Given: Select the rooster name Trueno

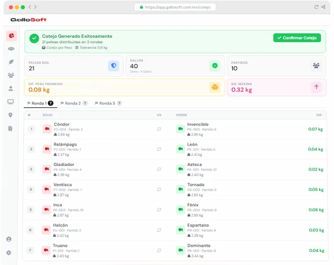Looking at the screenshot, I should [x=60, y=245].
